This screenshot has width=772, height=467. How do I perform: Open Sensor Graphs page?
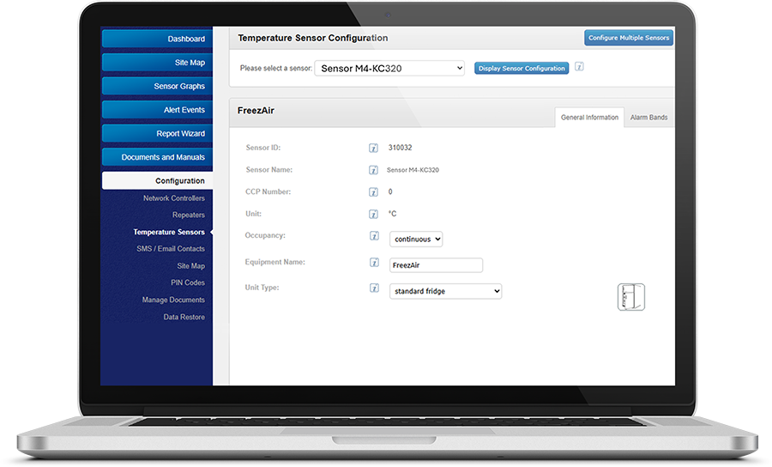point(157,86)
